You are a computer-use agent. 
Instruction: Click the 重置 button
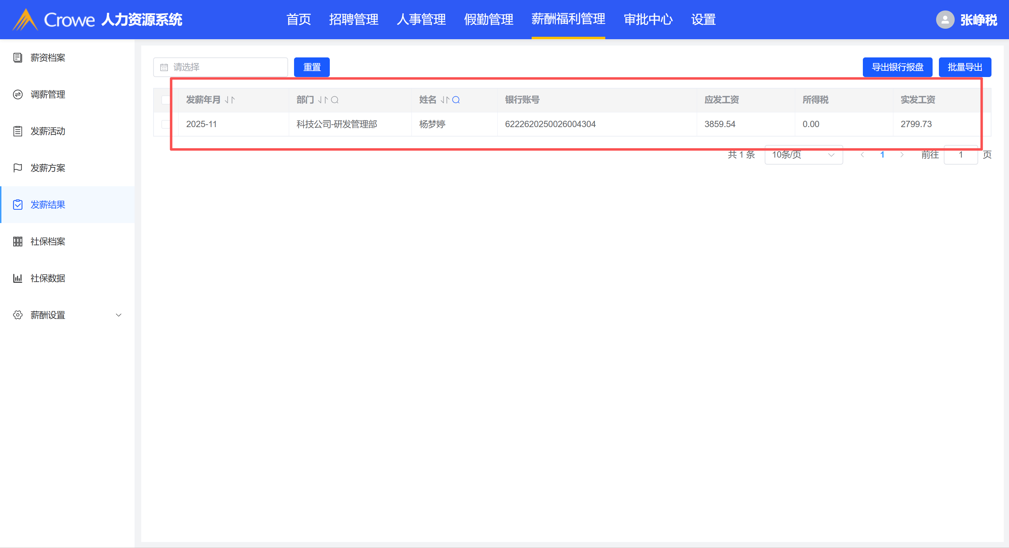[312, 67]
